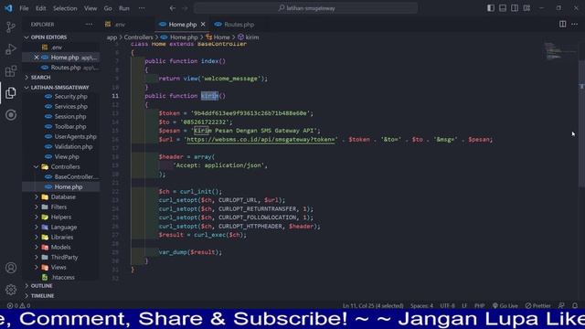Click Ln 11, Col 25 cursor position
This screenshot has height=329, width=585.
coord(373,305)
